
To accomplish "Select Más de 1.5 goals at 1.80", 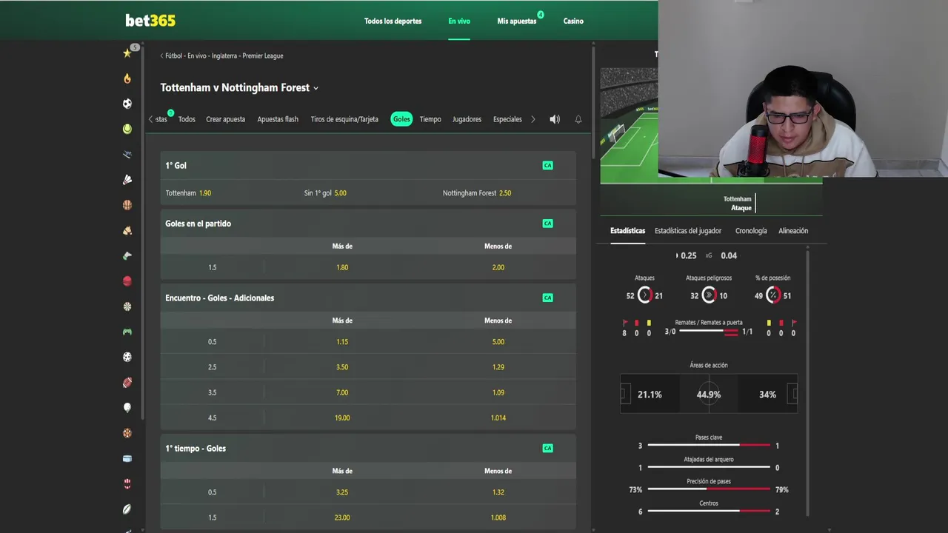I will point(342,267).
